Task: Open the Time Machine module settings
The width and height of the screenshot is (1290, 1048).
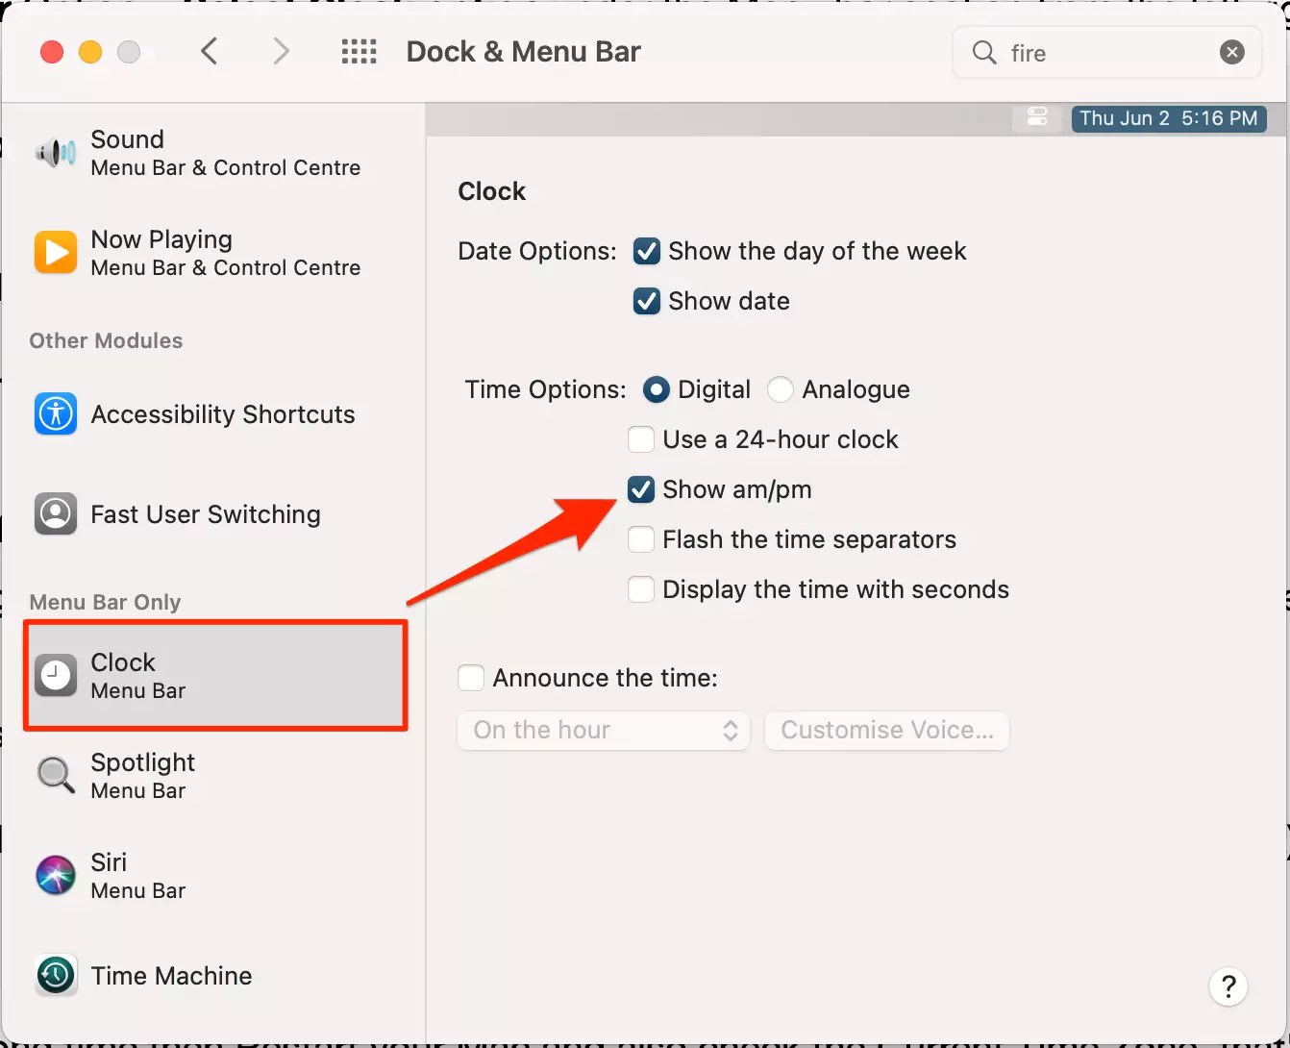Action: (x=171, y=975)
